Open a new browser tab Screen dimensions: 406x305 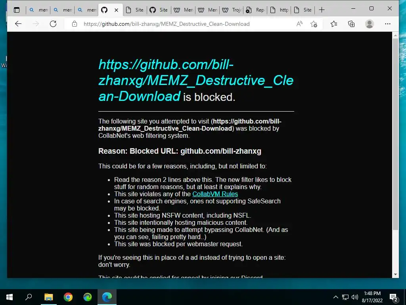click(322, 10)
